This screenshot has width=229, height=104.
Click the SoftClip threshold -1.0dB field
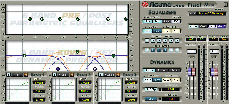click(x=171, y=90)
